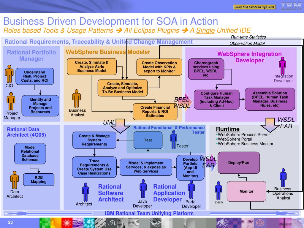Click the Integration Developer person icon
The width and height of the screenshot is (304, 228).
[x=283, y=66]
